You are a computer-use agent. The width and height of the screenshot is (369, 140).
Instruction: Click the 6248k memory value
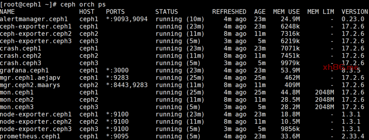tap(290, 27)
